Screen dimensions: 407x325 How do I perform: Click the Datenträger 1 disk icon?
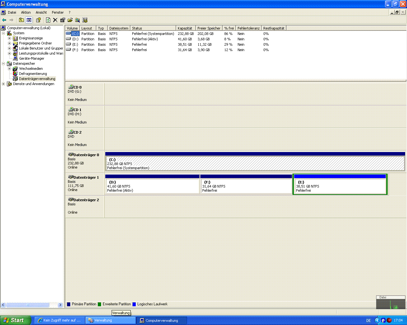click(71, 177)
